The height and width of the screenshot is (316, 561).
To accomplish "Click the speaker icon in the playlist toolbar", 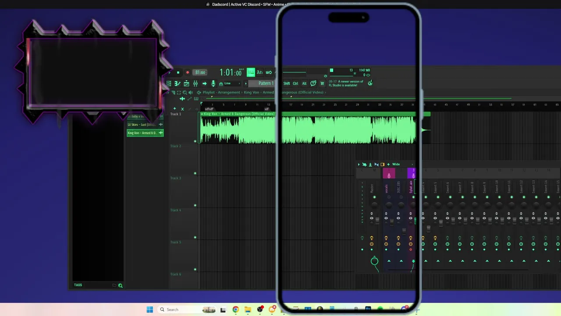I will click(191, 93).
